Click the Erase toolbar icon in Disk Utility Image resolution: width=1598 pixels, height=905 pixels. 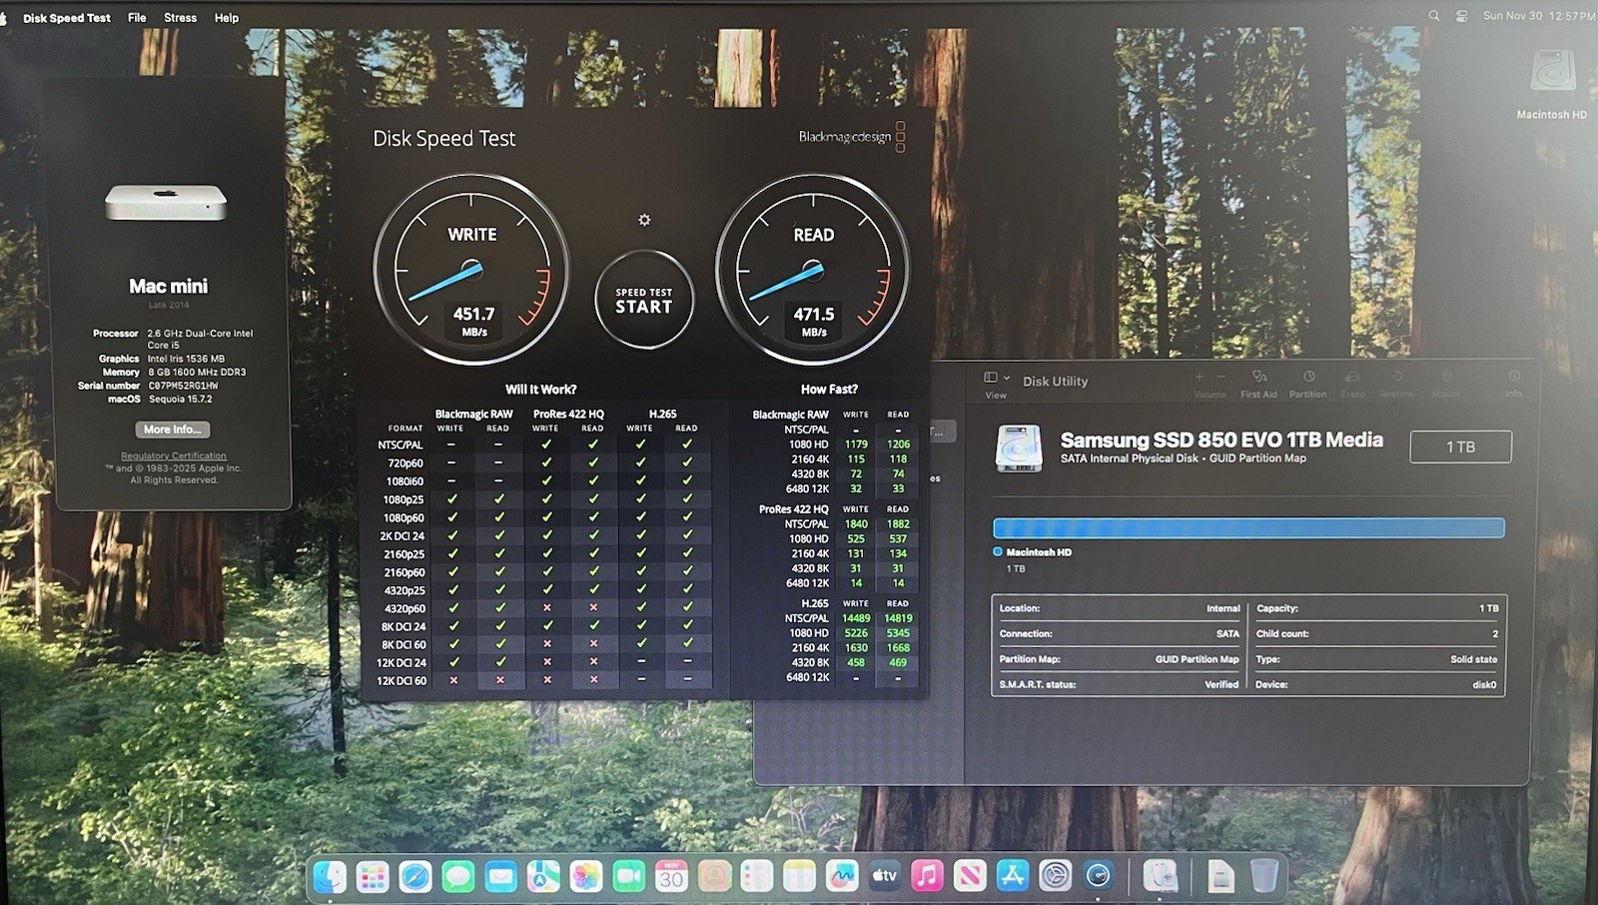pos(1352,377)
